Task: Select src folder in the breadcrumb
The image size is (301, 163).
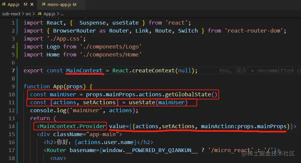Action: (28, 14)
